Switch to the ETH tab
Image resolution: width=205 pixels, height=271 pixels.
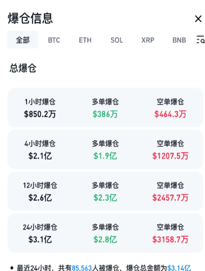click(x=85, y=40)
